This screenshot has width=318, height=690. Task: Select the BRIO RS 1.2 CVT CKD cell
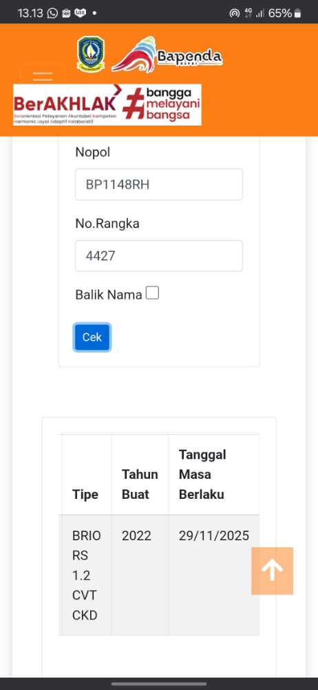pos(87,575)
